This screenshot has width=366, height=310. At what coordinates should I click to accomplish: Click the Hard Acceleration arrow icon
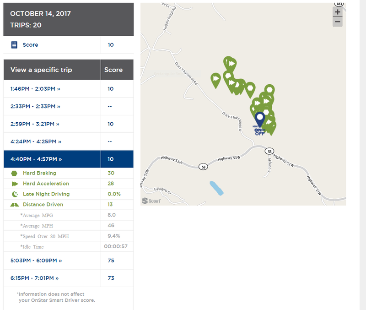14,184
